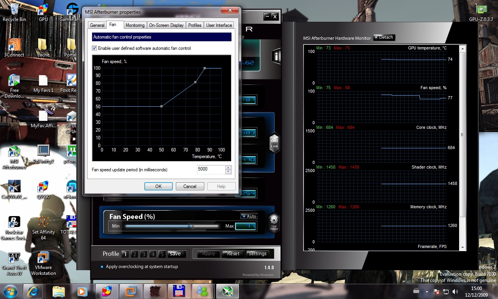Click OK in properties dialog
Image resolution: width=498 pixels, height=299 pixels.
(x=158, y=186)
